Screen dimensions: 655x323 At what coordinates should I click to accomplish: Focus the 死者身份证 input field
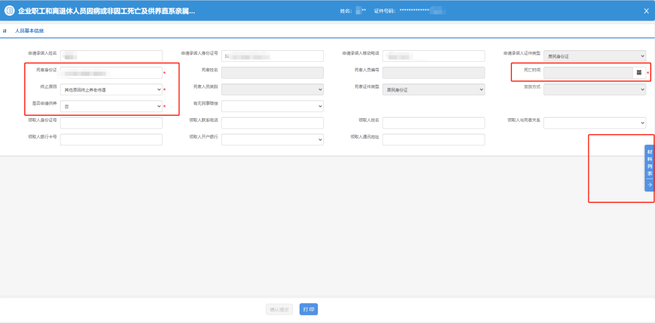point(111,73)
